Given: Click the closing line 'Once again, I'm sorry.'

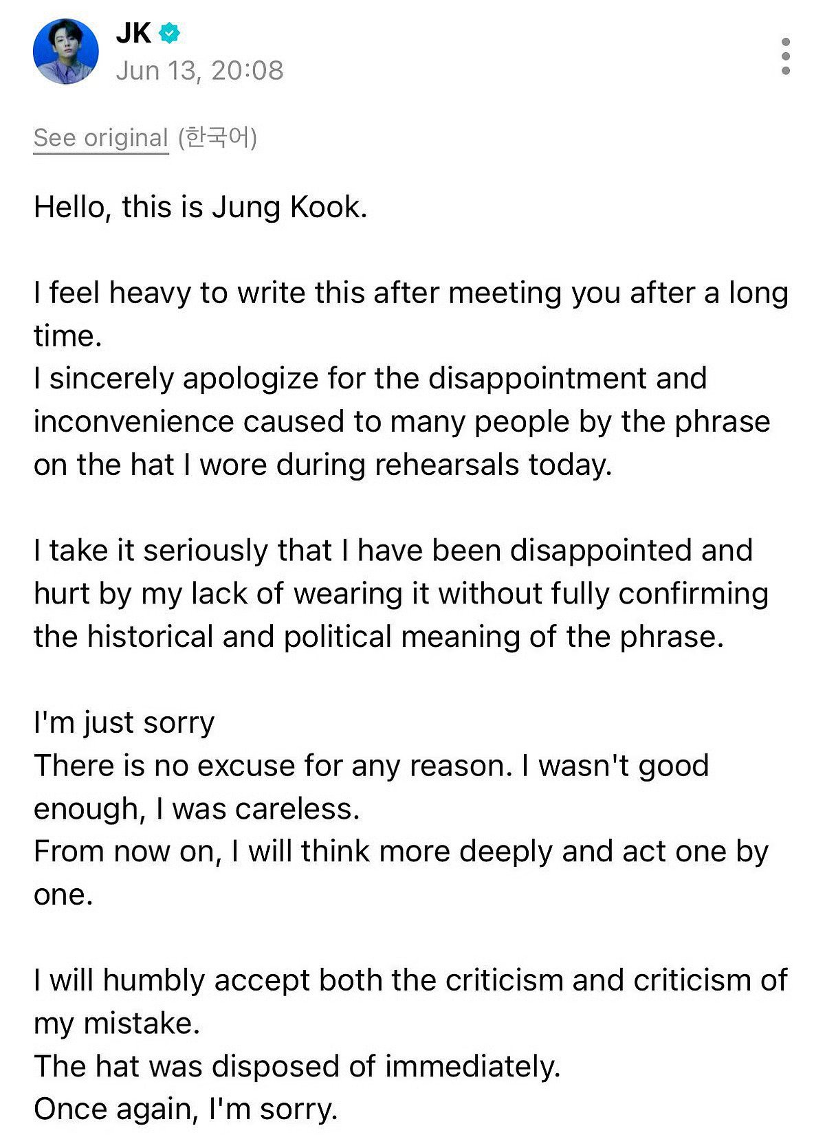Looking at the screenshot, I should [x=186, y=1110].
